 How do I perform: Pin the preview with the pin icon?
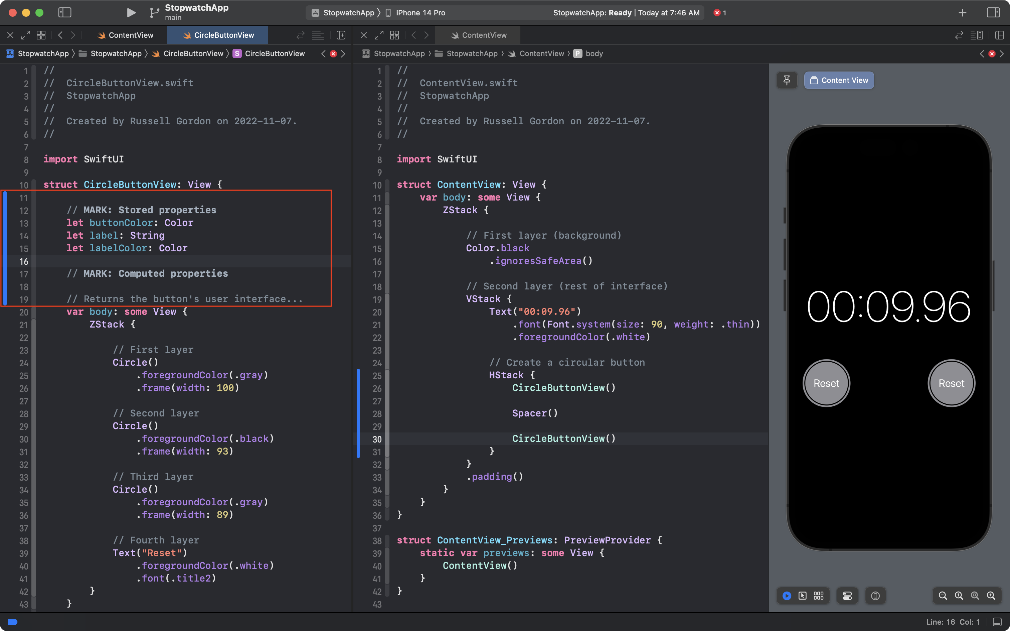click(x=787, y=80)
